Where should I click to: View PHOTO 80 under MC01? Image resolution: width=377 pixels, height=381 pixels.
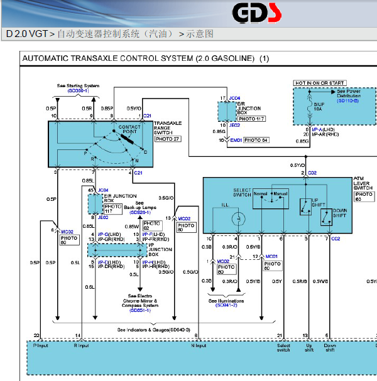tap(273, 266)
